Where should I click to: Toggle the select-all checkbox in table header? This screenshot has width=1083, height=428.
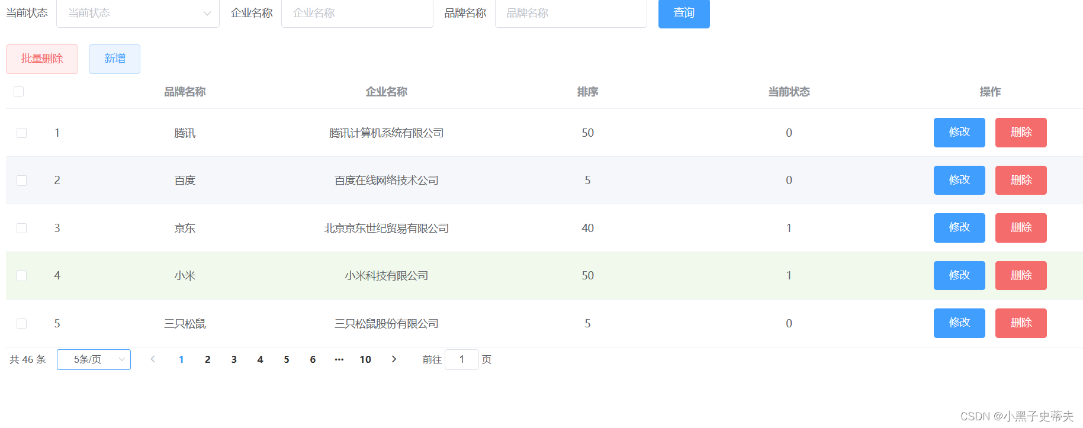(x=18, y=91)
